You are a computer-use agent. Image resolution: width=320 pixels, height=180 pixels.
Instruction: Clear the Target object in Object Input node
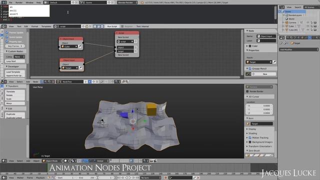tap(77, 68)
